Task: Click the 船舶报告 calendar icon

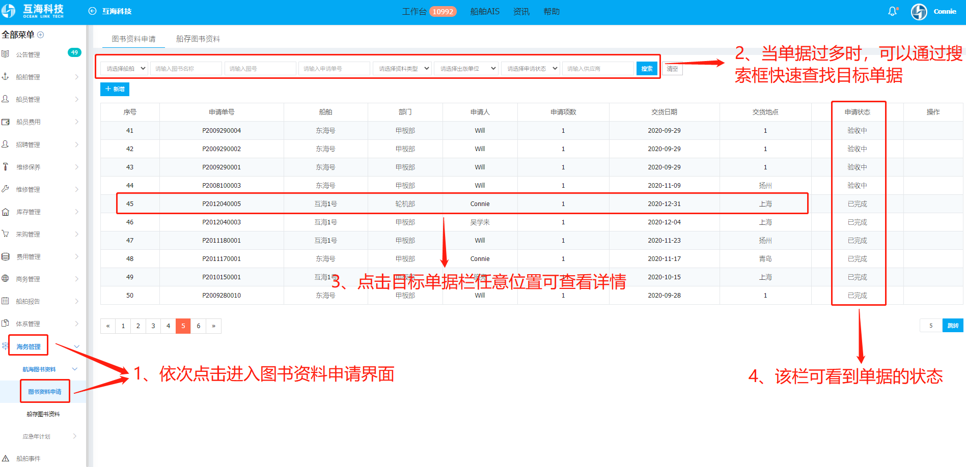Action: coord(6,301)
